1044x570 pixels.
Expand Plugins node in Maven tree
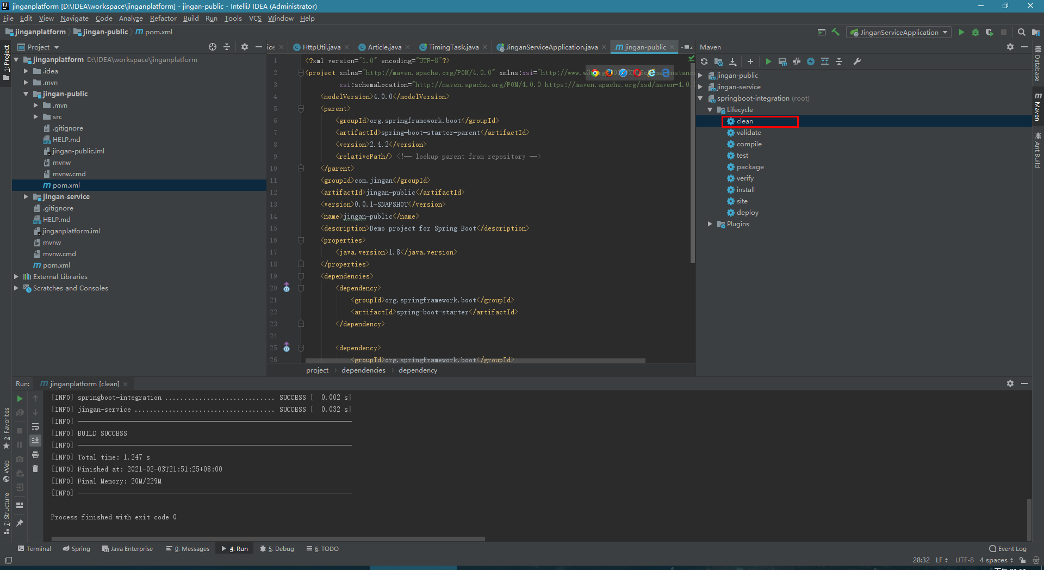coord(710,224)
